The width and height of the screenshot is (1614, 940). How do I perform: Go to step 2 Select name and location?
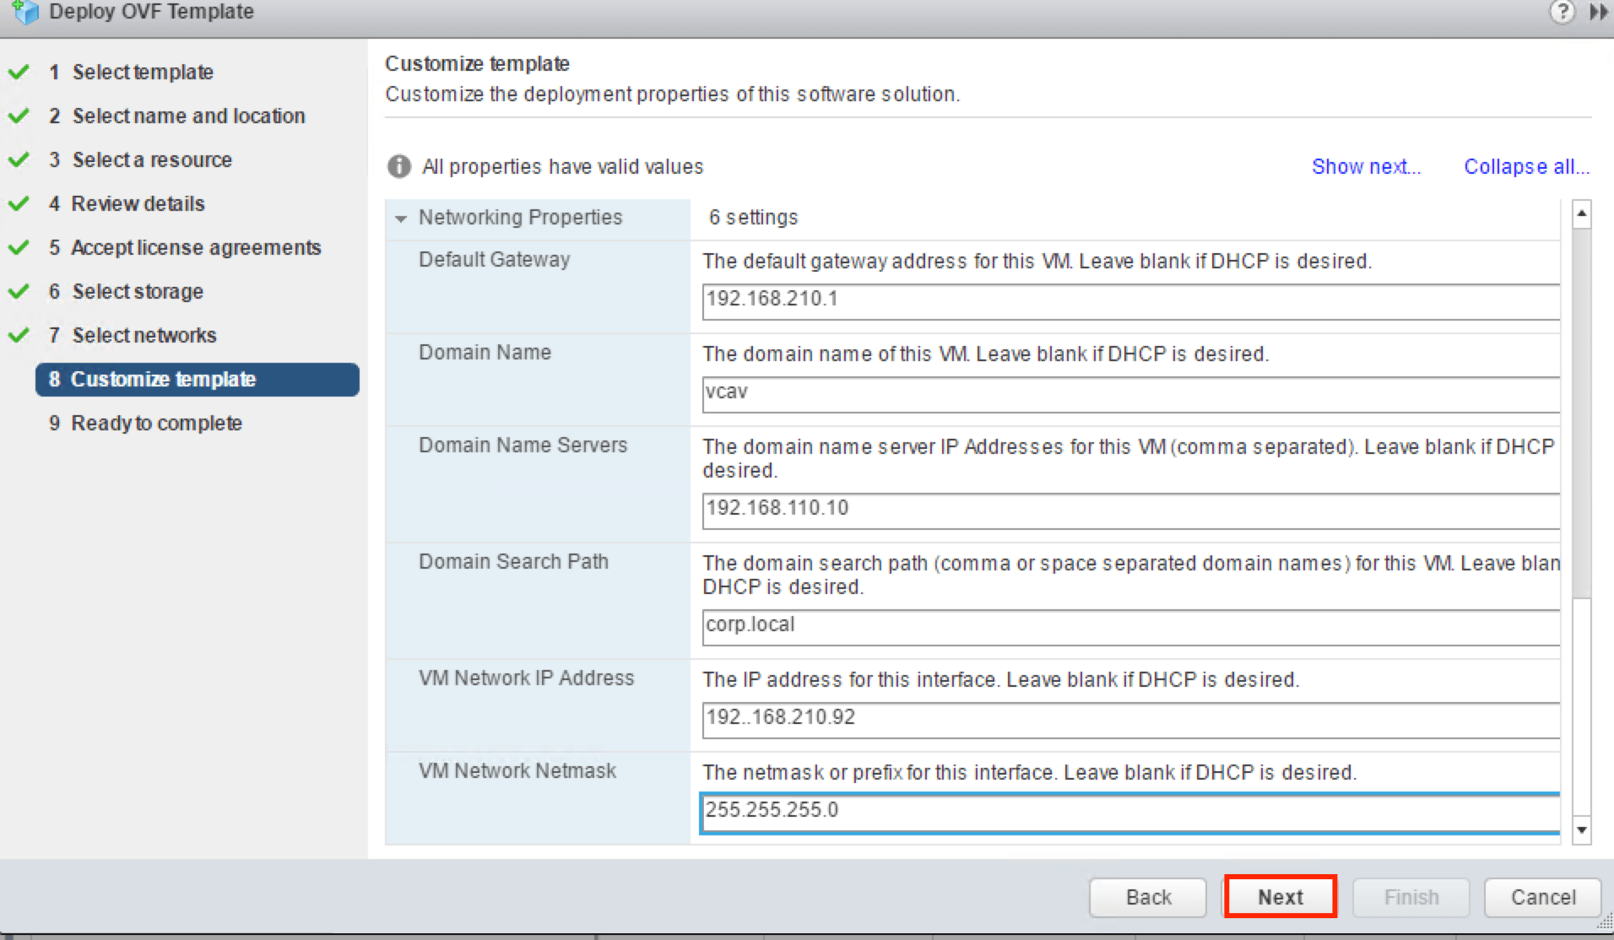(187, 116)
